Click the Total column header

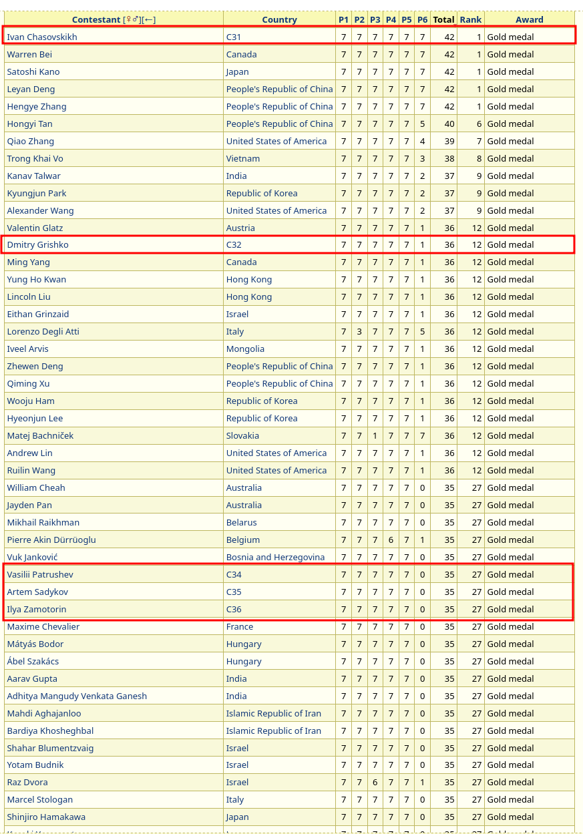(x=443, y=19)
